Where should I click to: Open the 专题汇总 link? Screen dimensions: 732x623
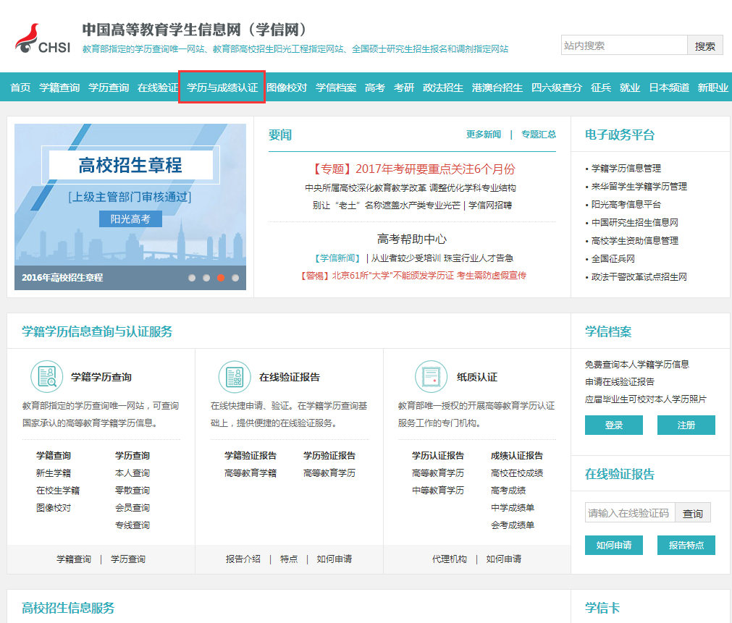[x=539, y=135]
